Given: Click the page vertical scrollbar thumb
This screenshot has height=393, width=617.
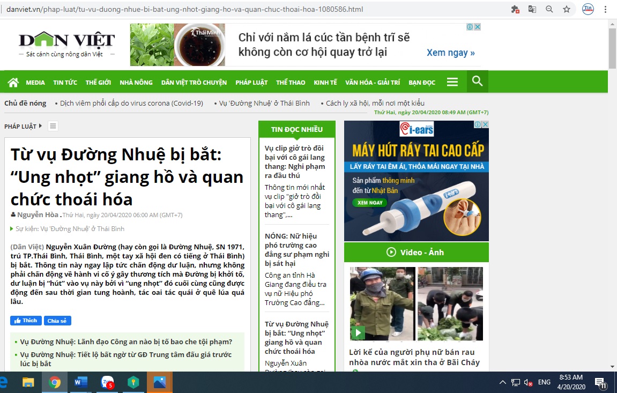Looking at the screenshot, I should point(612,48).
